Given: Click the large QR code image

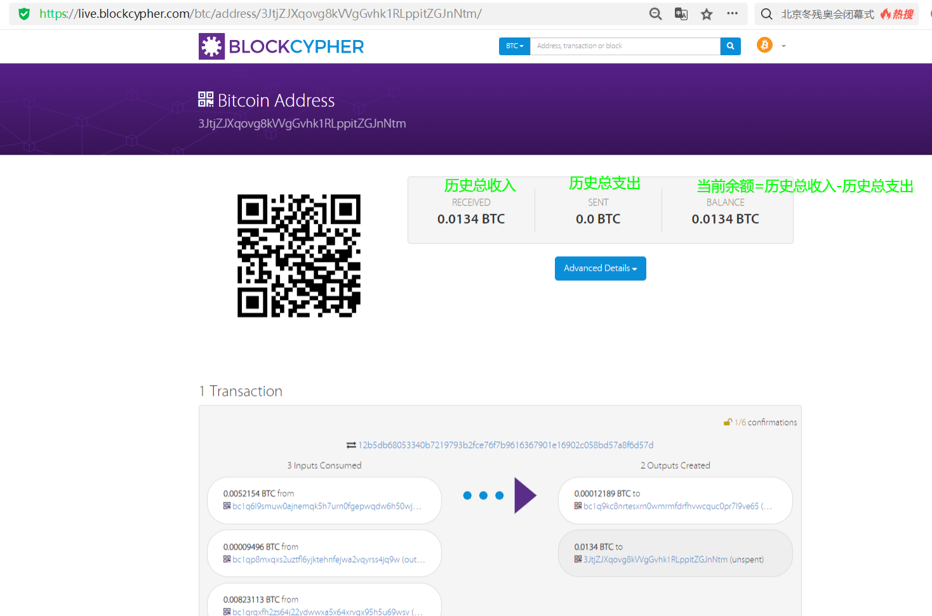Looking at the screenshot, I should [x=299, y=256].
